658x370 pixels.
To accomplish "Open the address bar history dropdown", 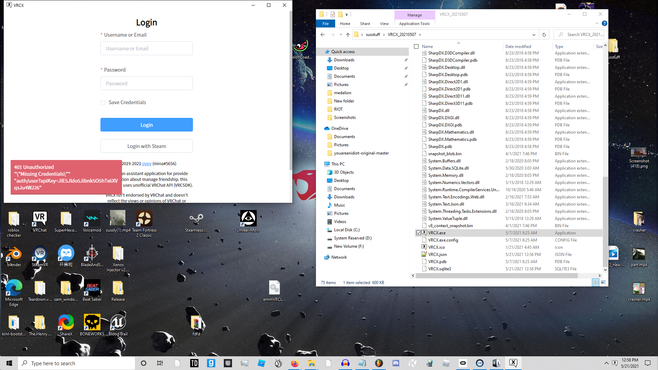I will click(534, 35).
